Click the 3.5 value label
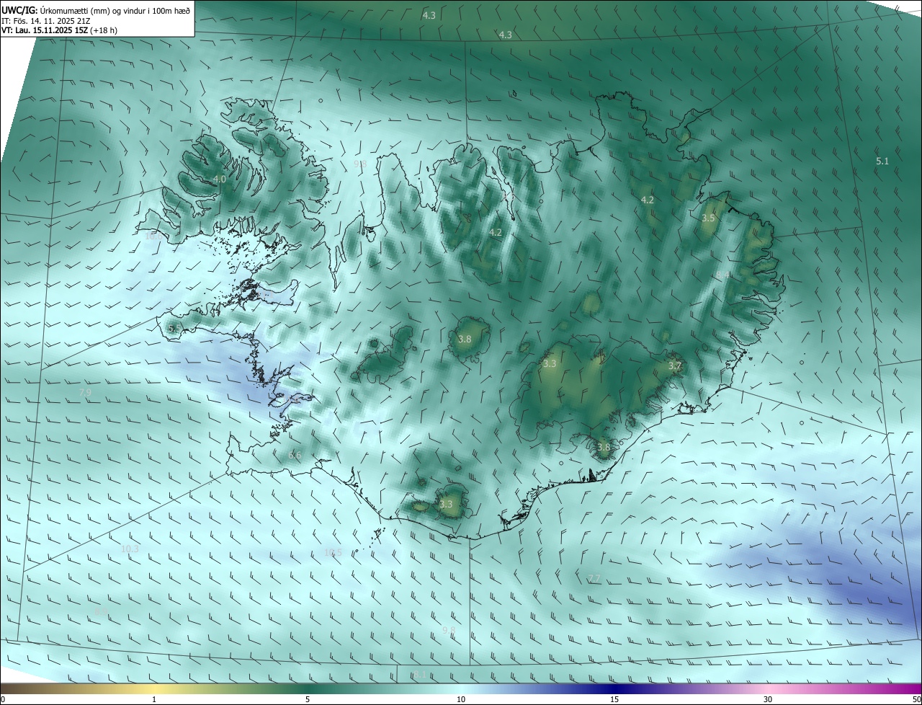The image size is (922, 705). [709, 218]
